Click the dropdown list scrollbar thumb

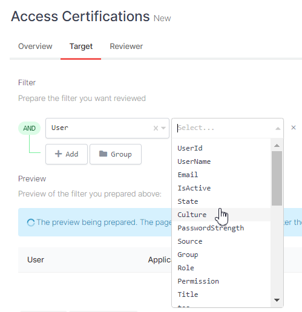pos(277,178)
